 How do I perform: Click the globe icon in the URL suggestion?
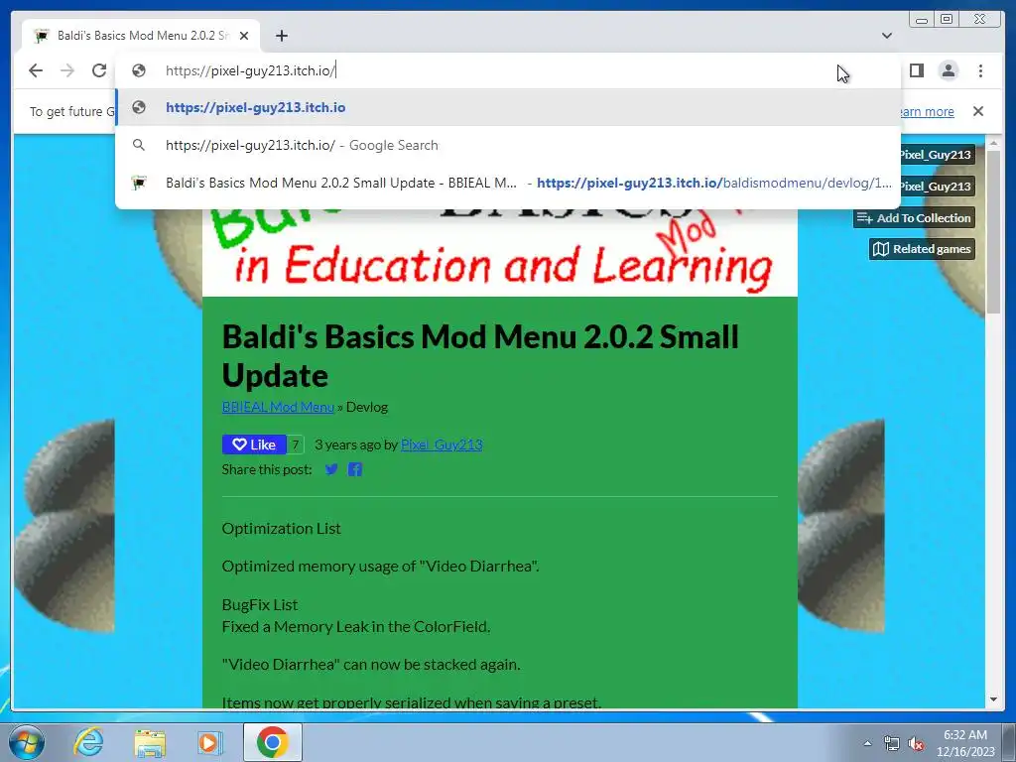(x=139, y=107)
